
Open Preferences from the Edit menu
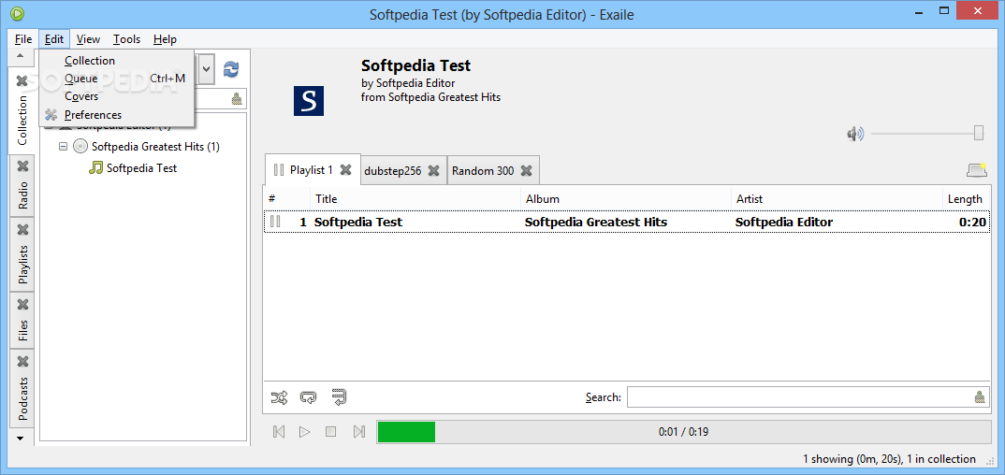point(117,115)
